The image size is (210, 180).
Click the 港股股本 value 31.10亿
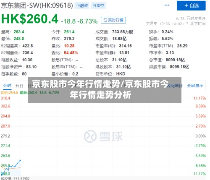pos(123,67)
